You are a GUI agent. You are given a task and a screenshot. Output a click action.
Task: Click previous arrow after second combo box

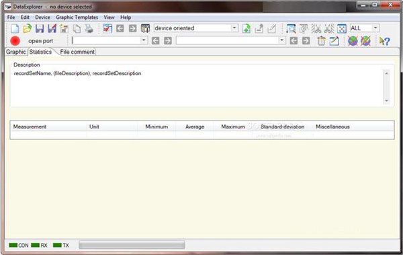click(x=294, y=40)
